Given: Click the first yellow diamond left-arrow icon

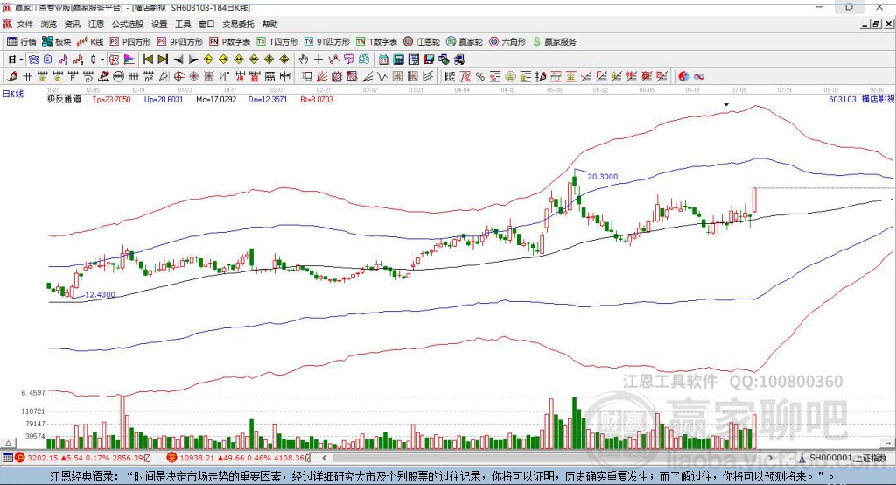Looking at the screenshot, I should (208, 60).
